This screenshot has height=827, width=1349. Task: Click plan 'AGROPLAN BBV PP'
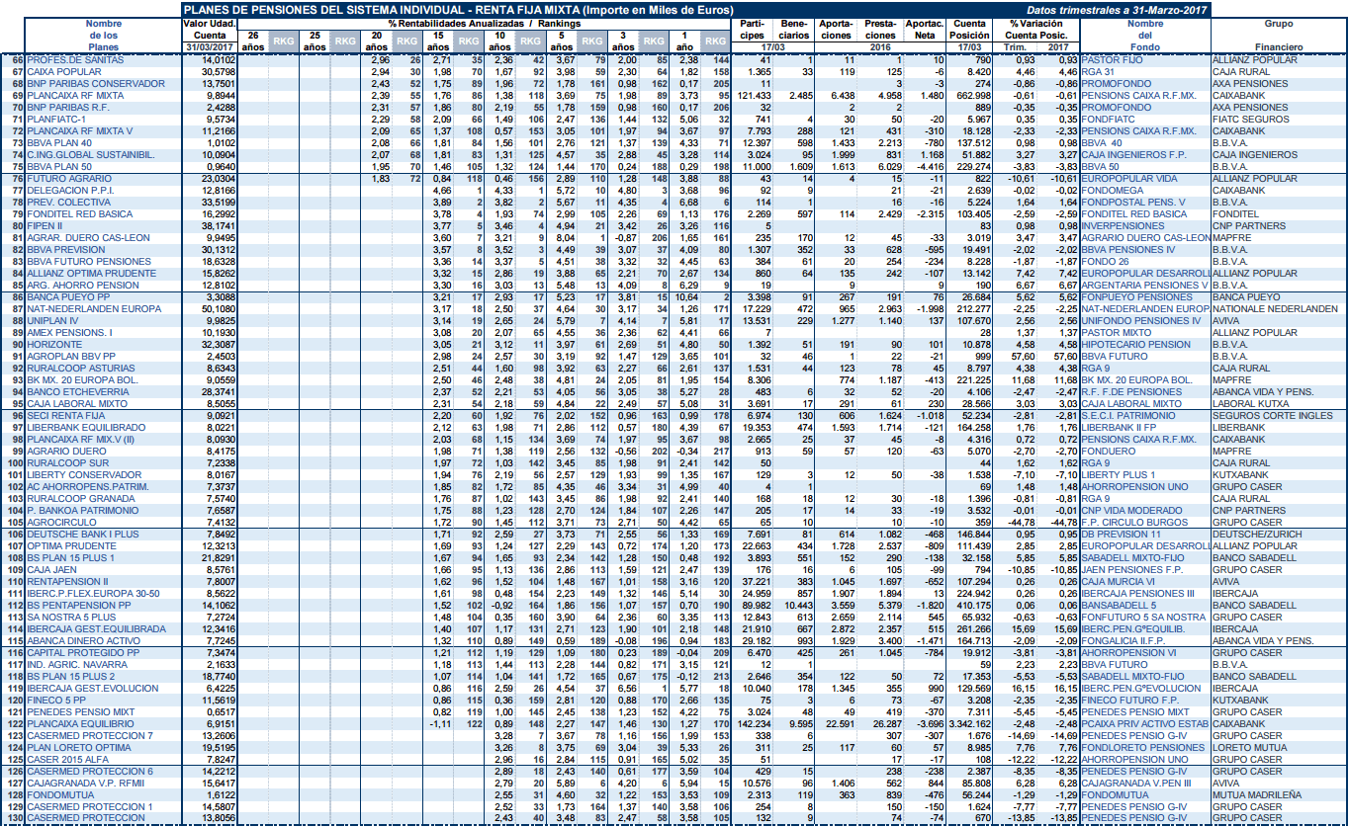click(70, 356)
